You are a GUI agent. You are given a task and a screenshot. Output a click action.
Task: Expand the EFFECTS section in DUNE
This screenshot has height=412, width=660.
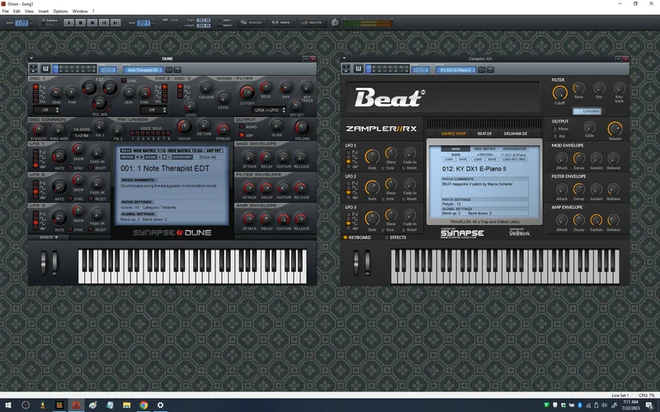coord(49,237)
